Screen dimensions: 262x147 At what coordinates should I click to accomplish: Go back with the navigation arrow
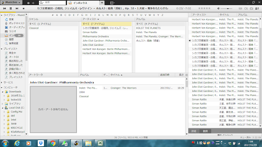pos(28,3)
